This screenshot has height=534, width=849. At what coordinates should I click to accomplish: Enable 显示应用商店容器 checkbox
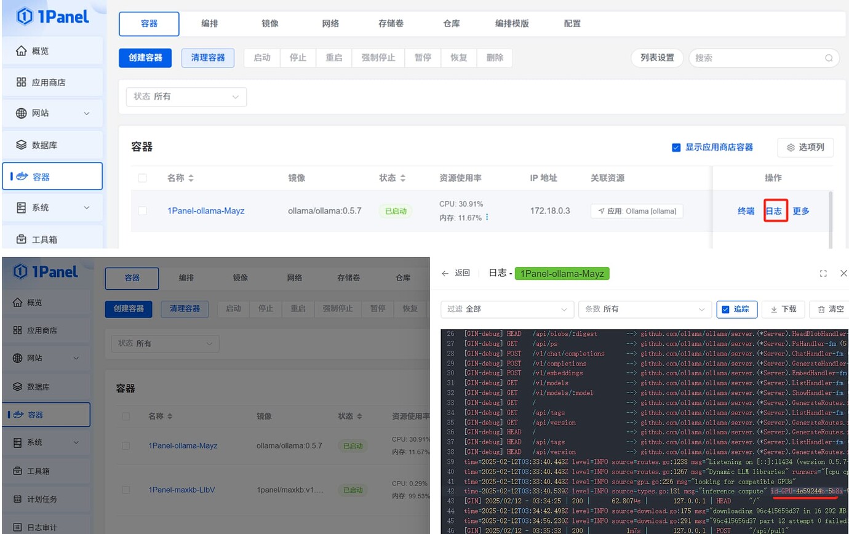coord(677,147)
